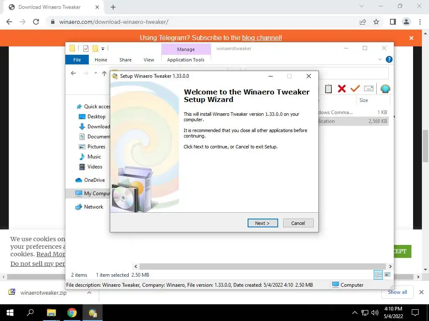
Task: Open taskbar search magnifier
Action: 30,313
